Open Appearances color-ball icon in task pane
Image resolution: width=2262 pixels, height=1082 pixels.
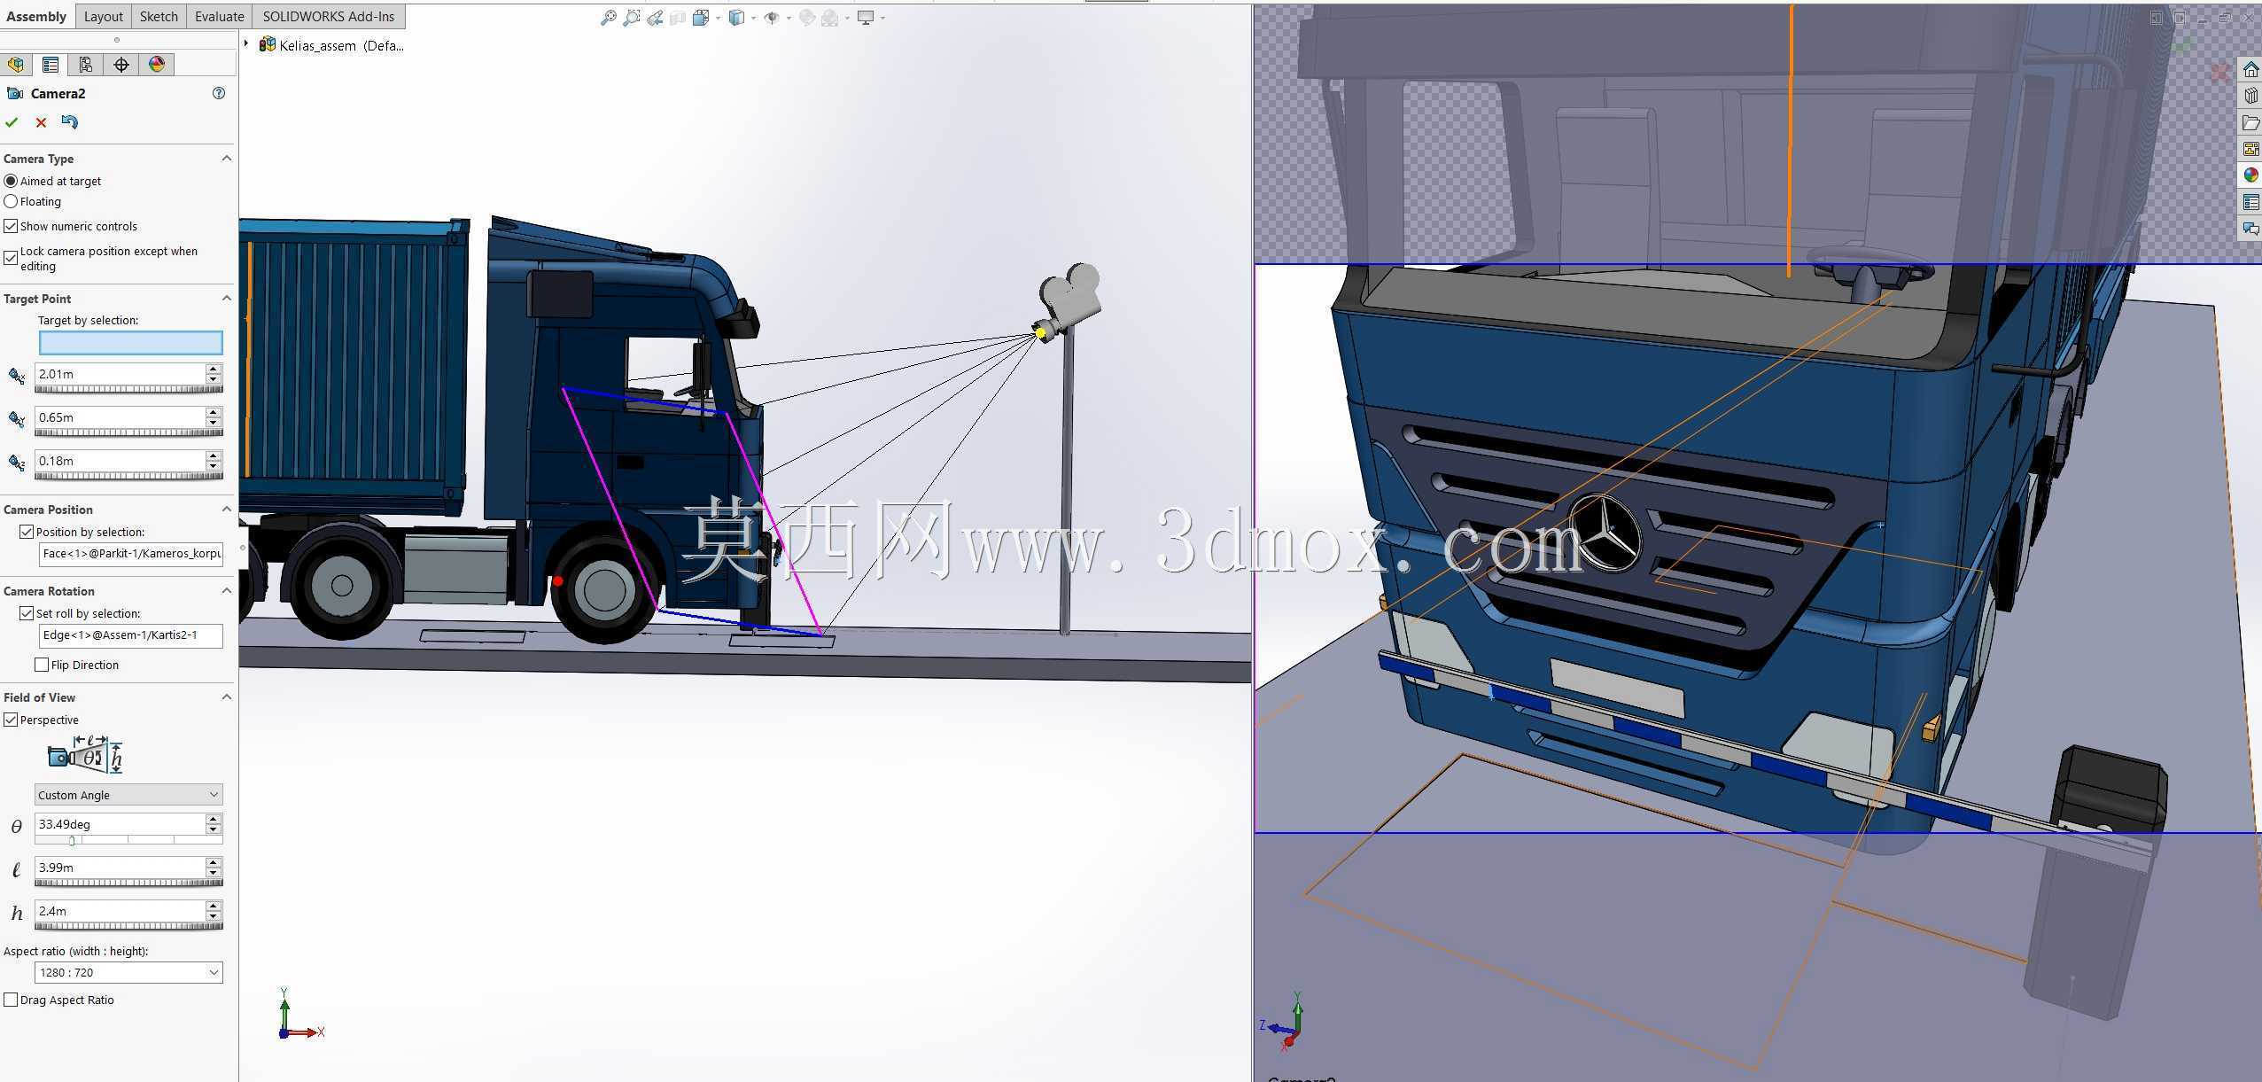[2250, 175]
